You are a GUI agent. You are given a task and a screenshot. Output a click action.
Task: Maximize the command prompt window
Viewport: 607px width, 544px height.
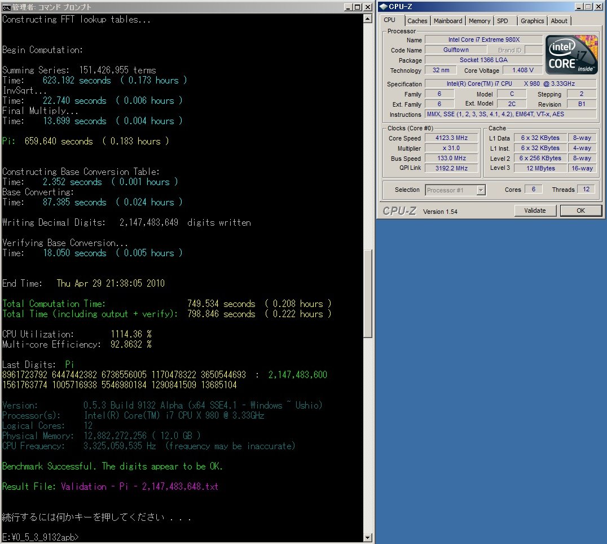(x=358, y=7)
